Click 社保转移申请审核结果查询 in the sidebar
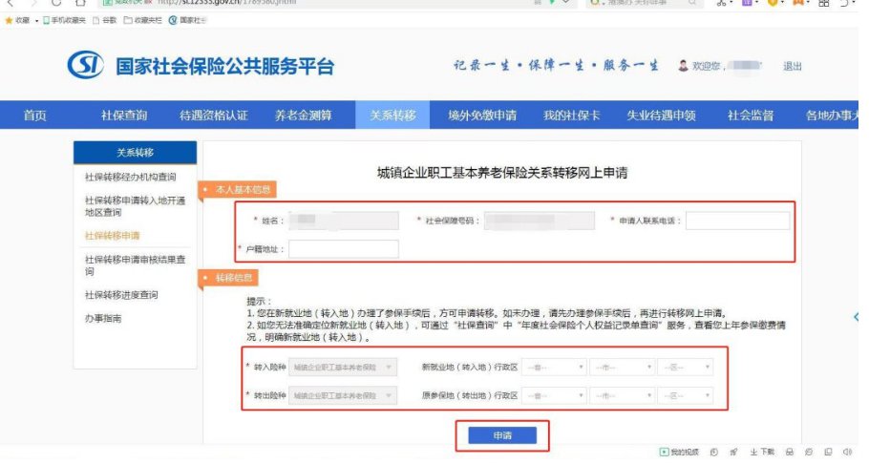This screenshot has width=869, height=464. click(x=135, y=265)
